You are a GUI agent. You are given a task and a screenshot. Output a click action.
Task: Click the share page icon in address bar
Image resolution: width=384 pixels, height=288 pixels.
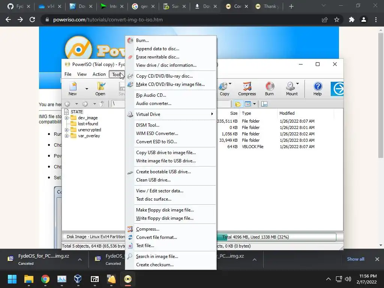click(325, 19)
